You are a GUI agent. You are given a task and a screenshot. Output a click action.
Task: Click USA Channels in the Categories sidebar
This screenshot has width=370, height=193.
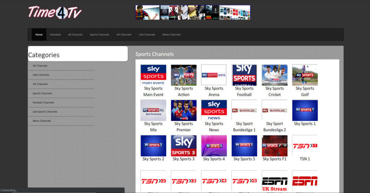(x=41, y=75)
